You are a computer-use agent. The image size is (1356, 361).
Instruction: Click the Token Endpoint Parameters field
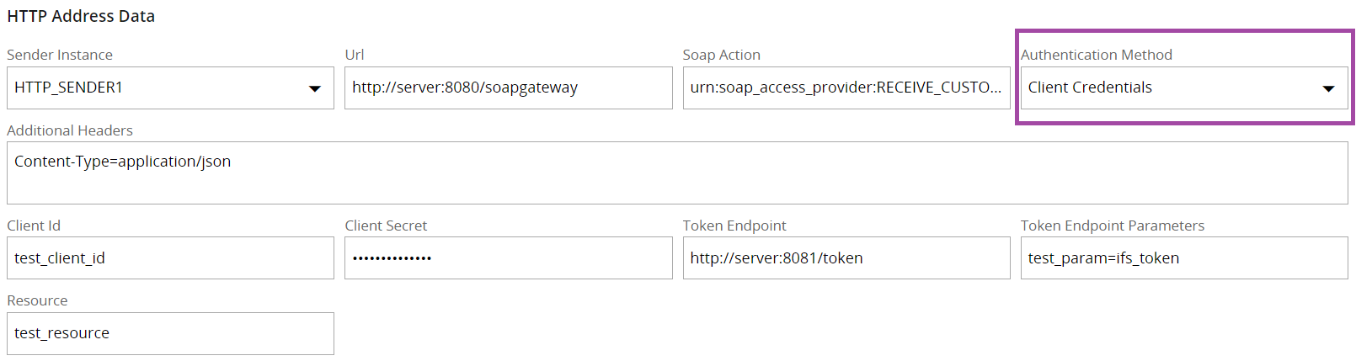click(x=1183, y=258)
